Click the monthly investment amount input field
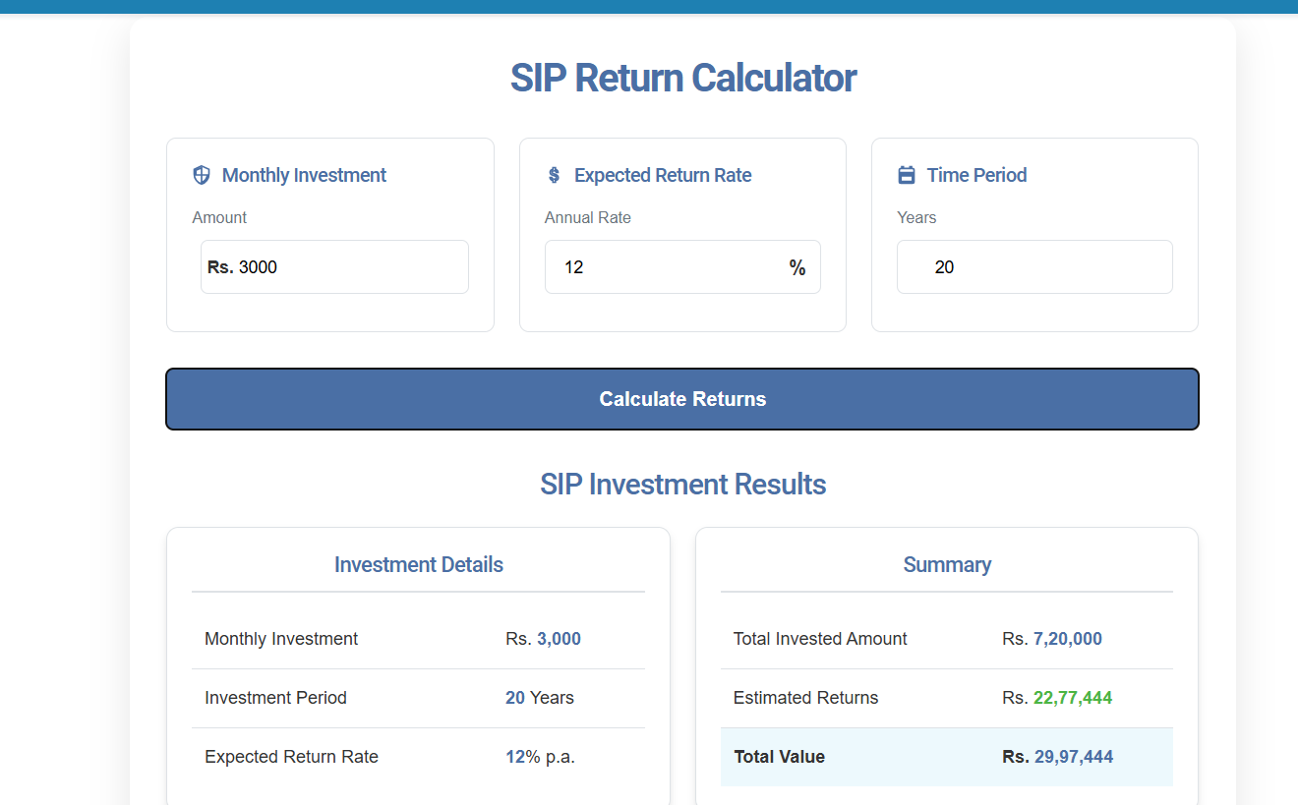The image size is (1298, 805). (x=334, y=266)
